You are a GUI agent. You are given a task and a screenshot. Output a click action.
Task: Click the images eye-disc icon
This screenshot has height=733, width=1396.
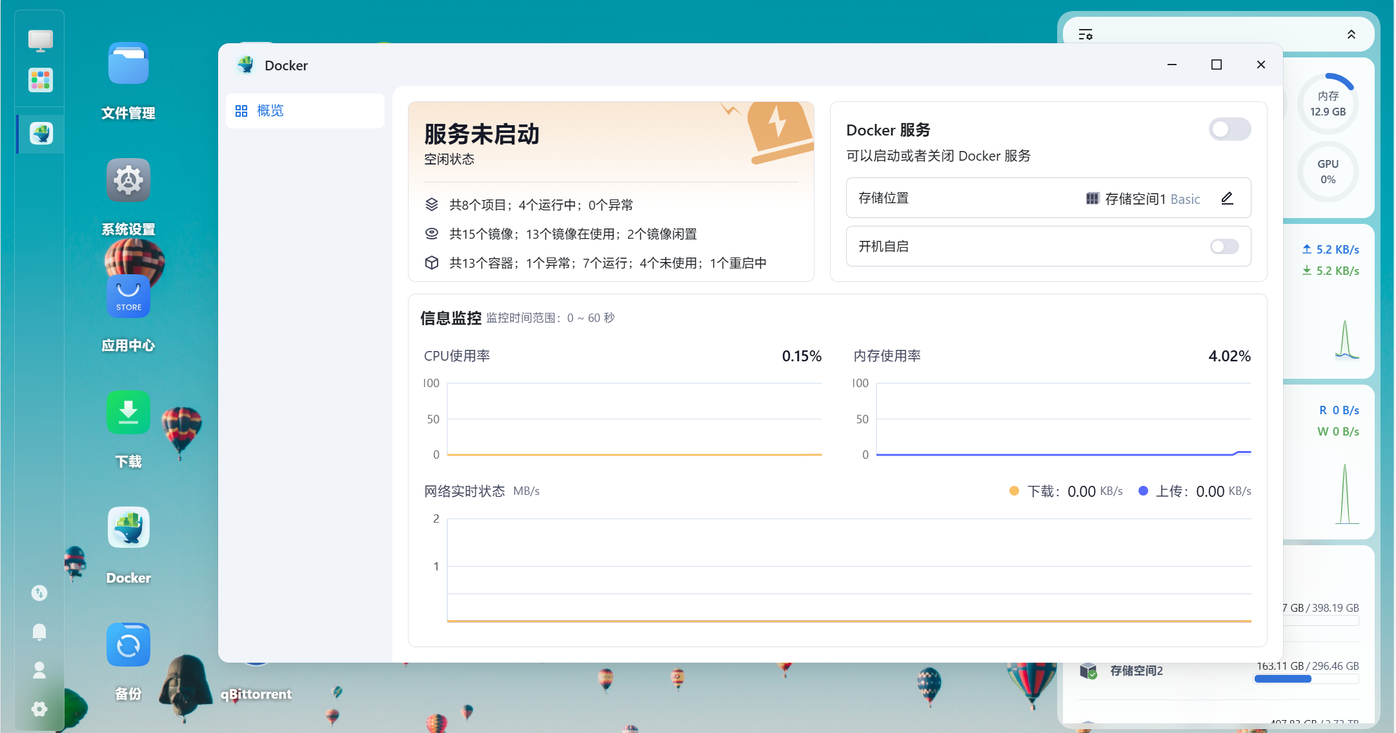tap(432, 234)
